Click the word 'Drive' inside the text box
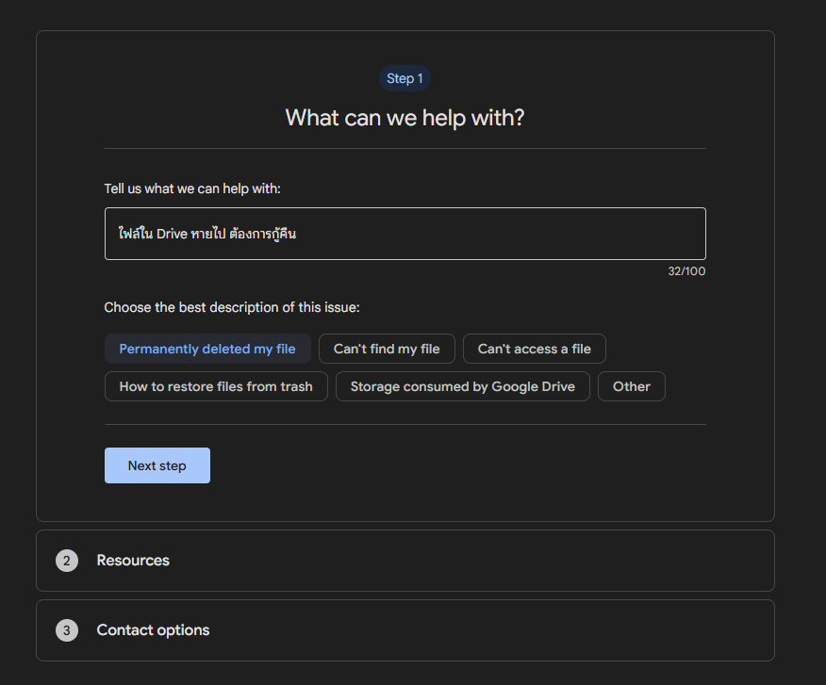Viewport: 826px width, 685px height. pos(172,234)
